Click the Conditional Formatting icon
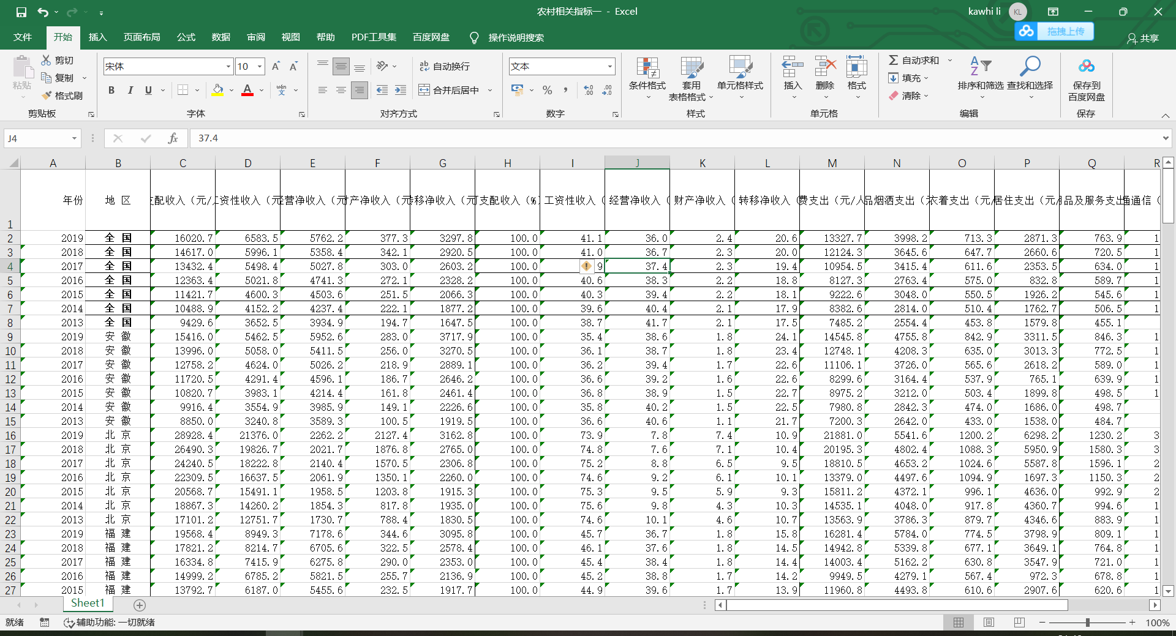The height and width of the screenshot is (636, 1176). pyautogui.click(x=647, y=69)
